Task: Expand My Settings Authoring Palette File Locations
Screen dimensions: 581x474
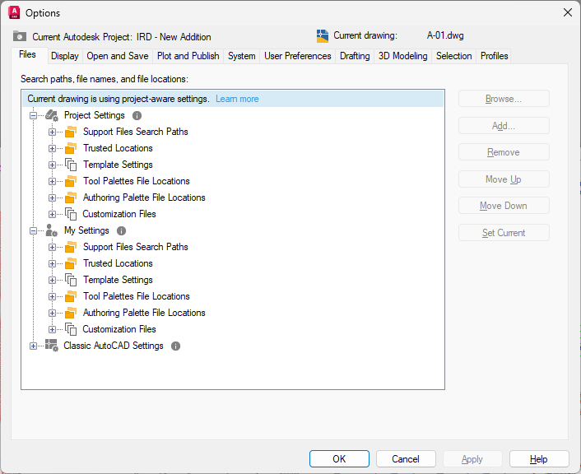Action: pyautogui.click(x=52, y=314)
